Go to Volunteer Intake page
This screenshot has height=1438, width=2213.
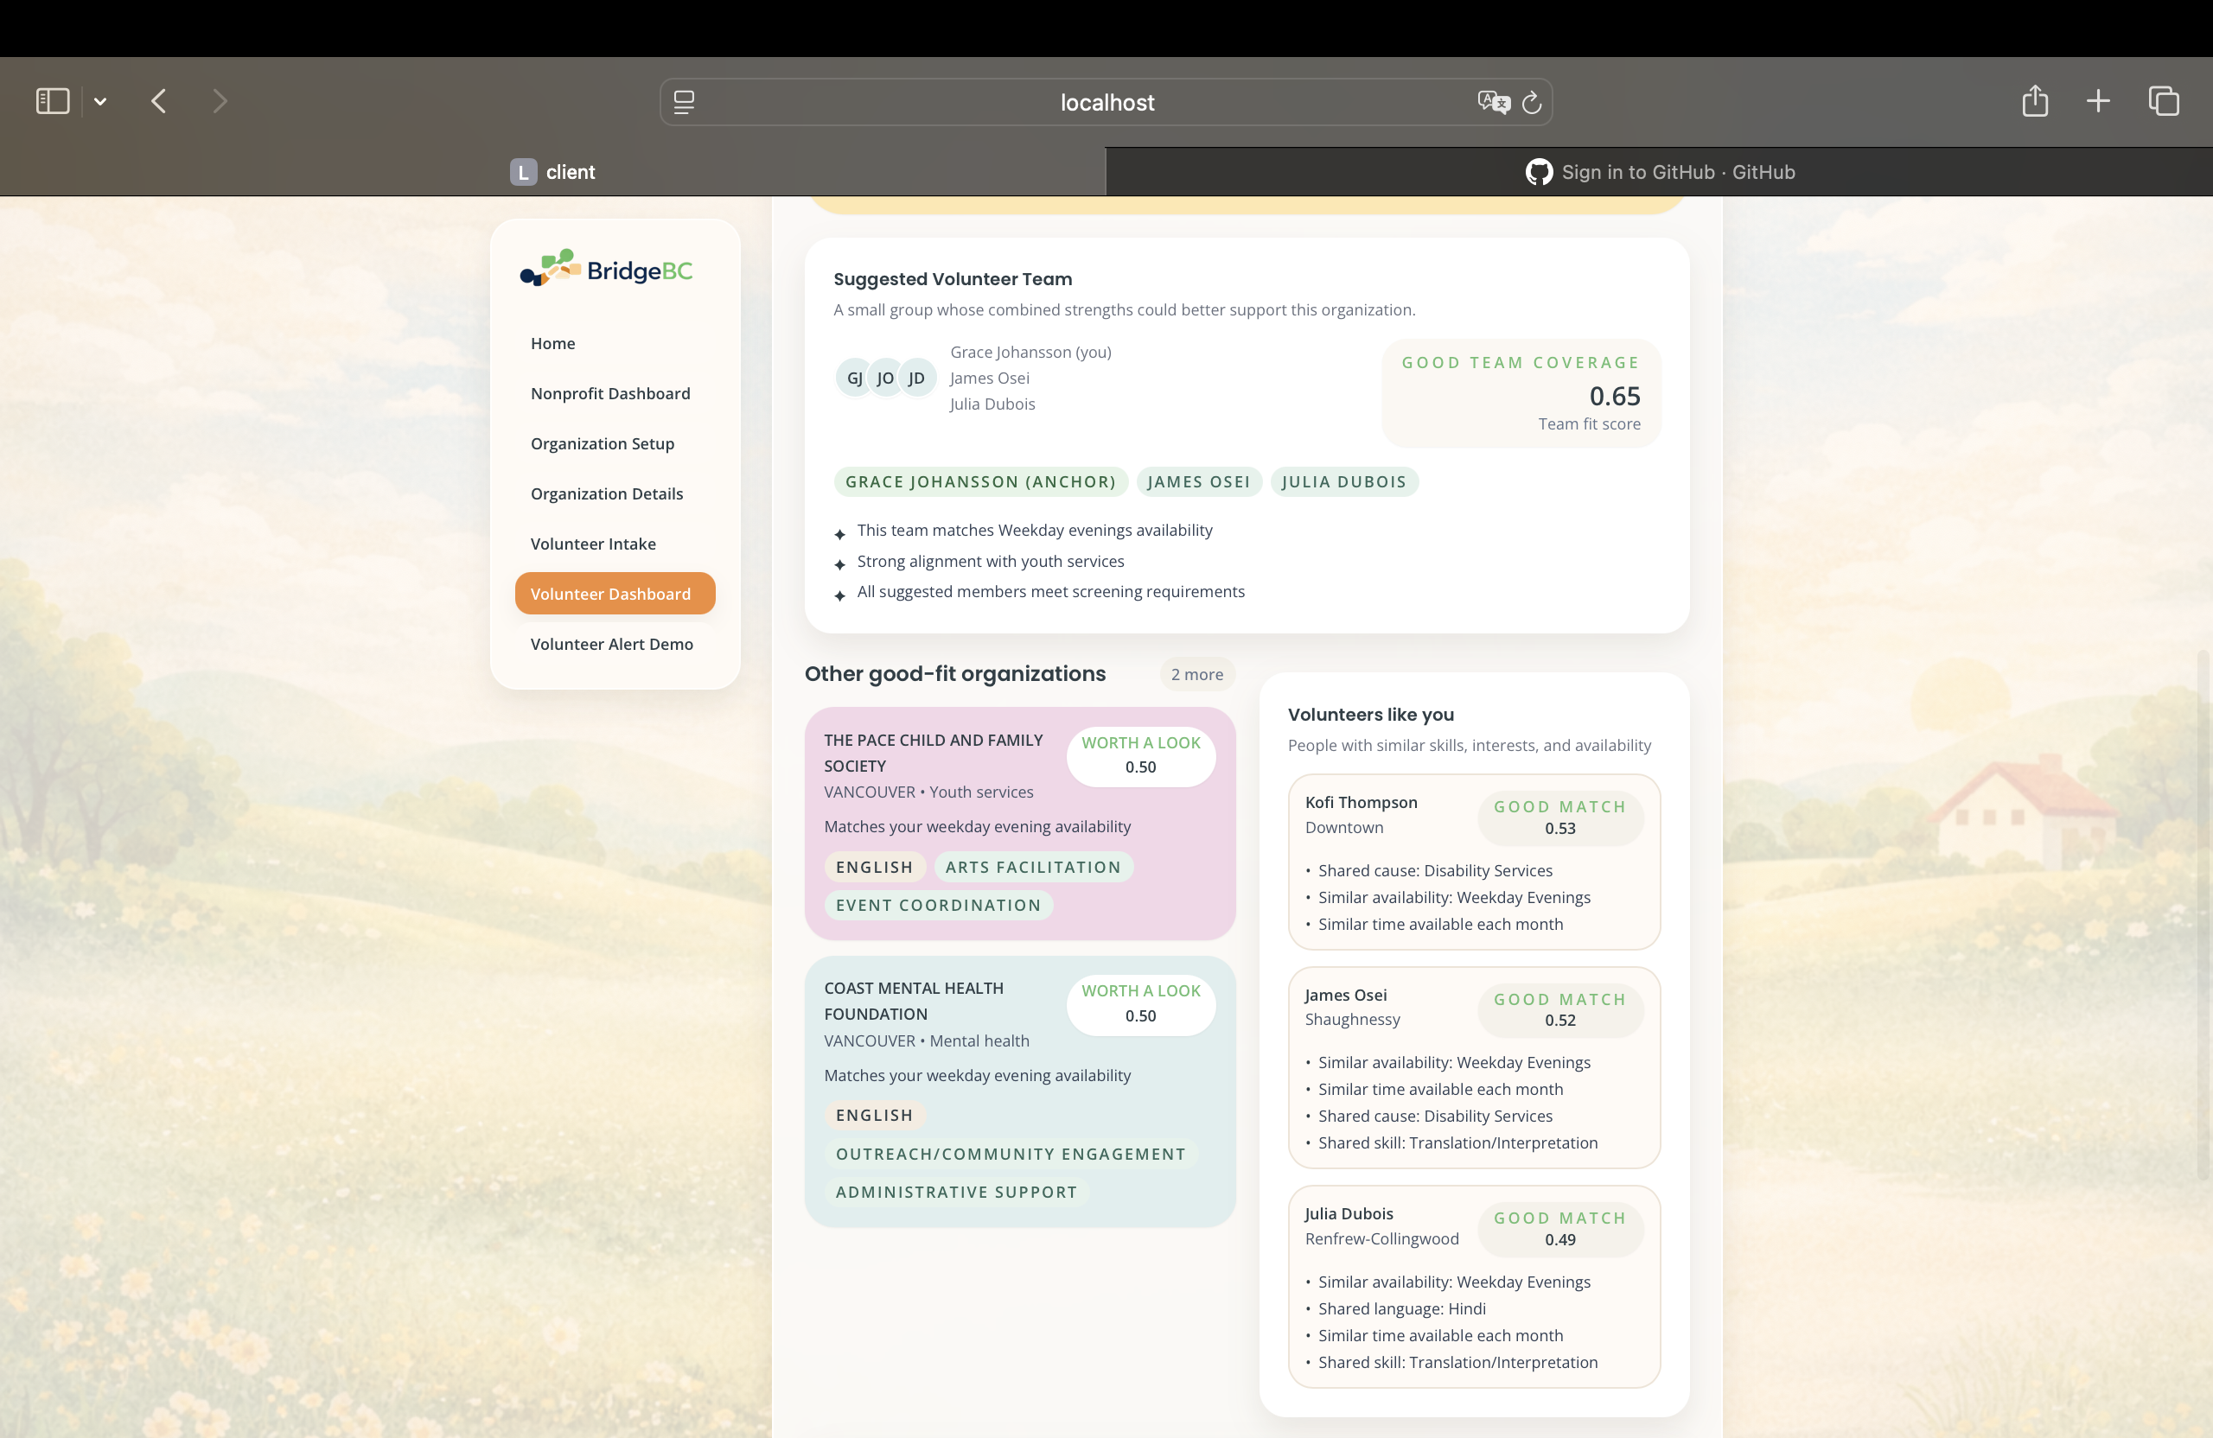point(592,544)
